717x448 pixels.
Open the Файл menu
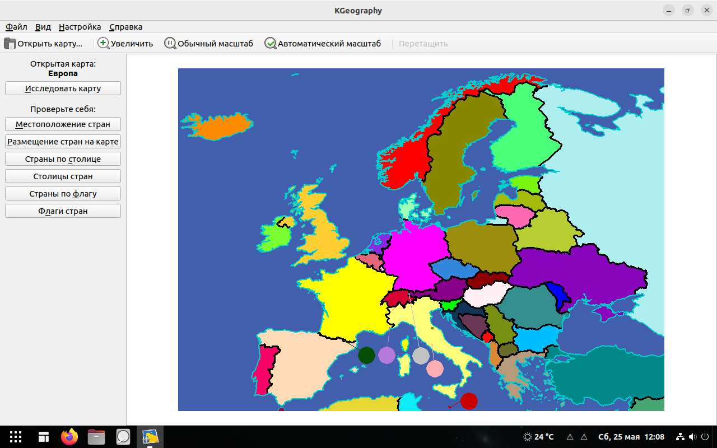pyautogui.click(x=16, y=27)
